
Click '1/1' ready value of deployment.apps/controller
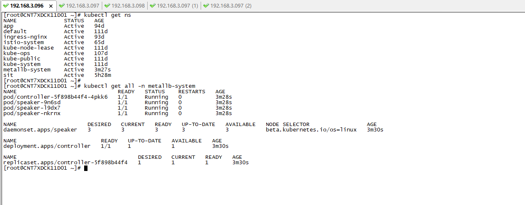click(x=106, y=146)
